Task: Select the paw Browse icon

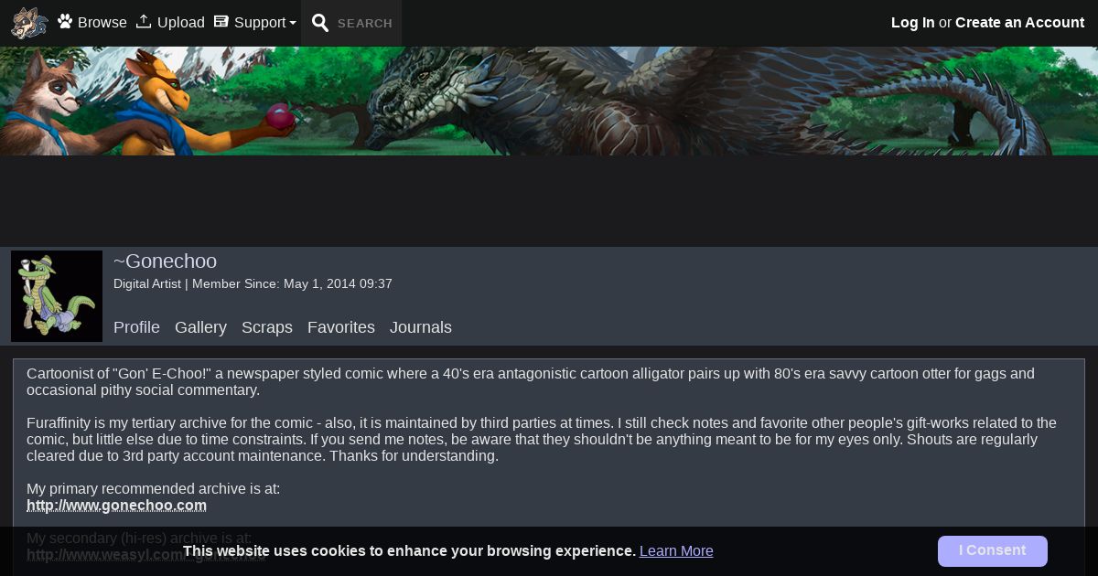Action: click(65, 21)
